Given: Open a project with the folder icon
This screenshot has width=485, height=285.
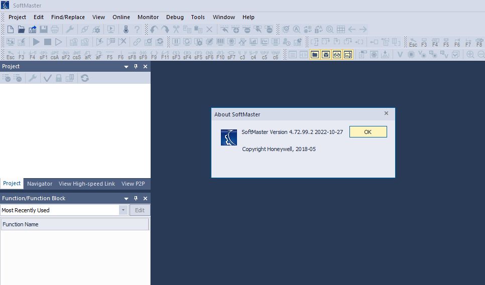Looking at the screenshot, I should pyautogui.click(x=21, y=30).
